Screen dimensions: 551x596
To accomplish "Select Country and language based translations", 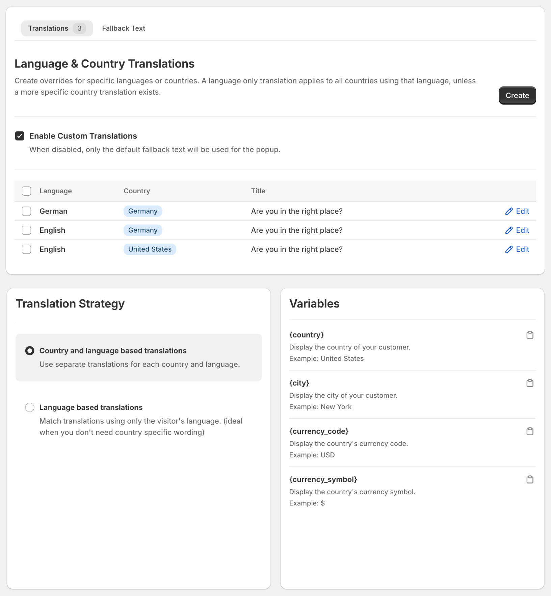I will [x=30, y=351].
